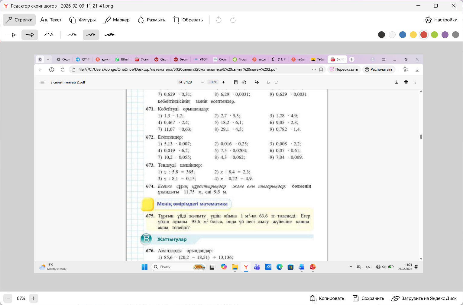Pick the blue color swatch
The height and width of the screenshot is (305, 463).
click(x=403, y=35)
